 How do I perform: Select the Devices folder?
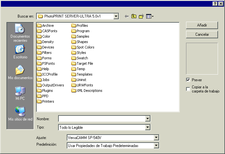46,47
